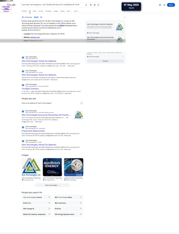The height and width of the screenshot is (234, 179).
Task: Go to Google home via the logo
Action: (x=11, y=5)
